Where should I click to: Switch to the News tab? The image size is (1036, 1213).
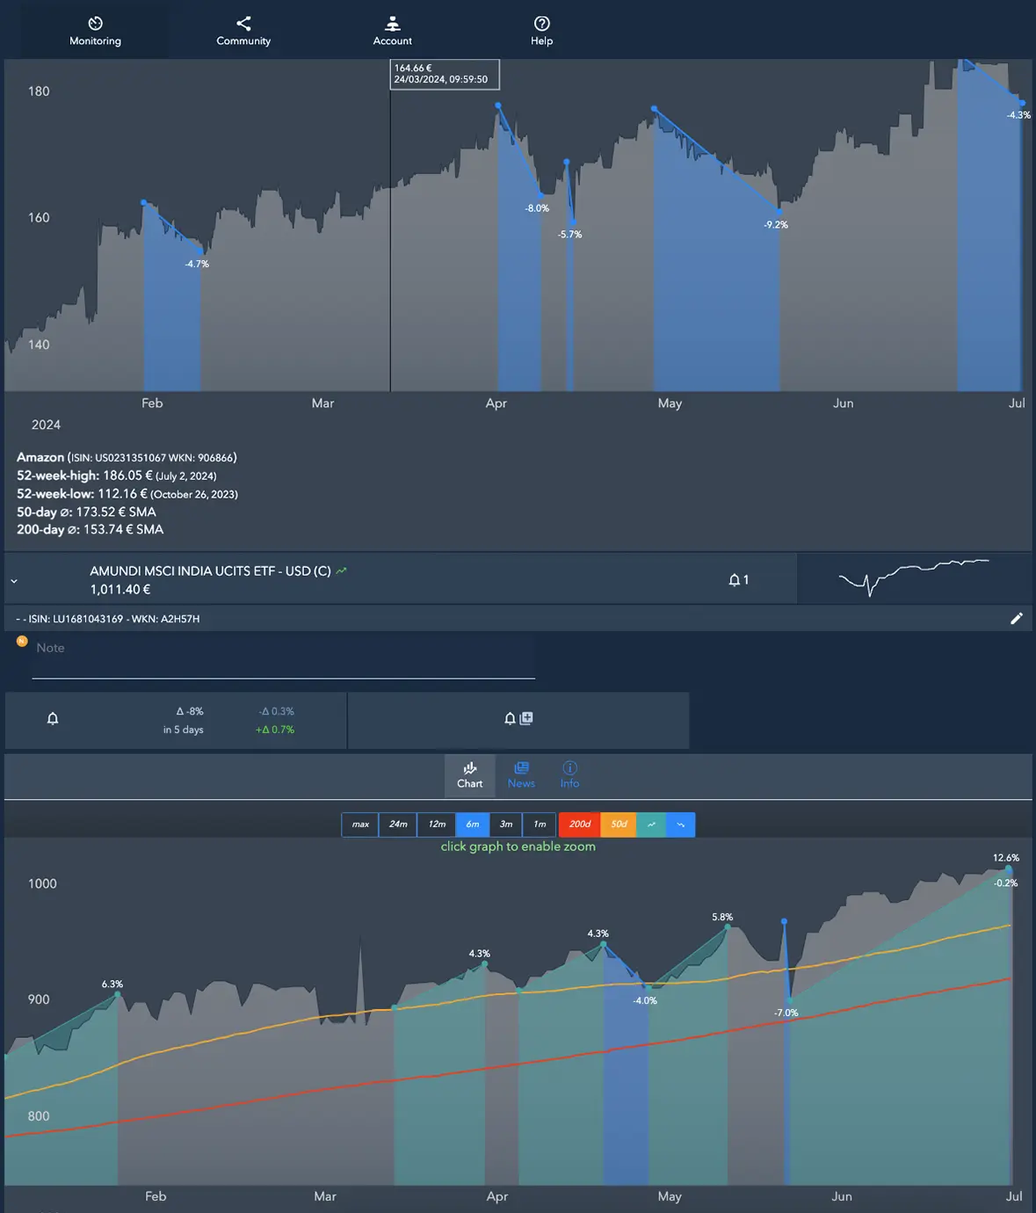pos(521,774)
